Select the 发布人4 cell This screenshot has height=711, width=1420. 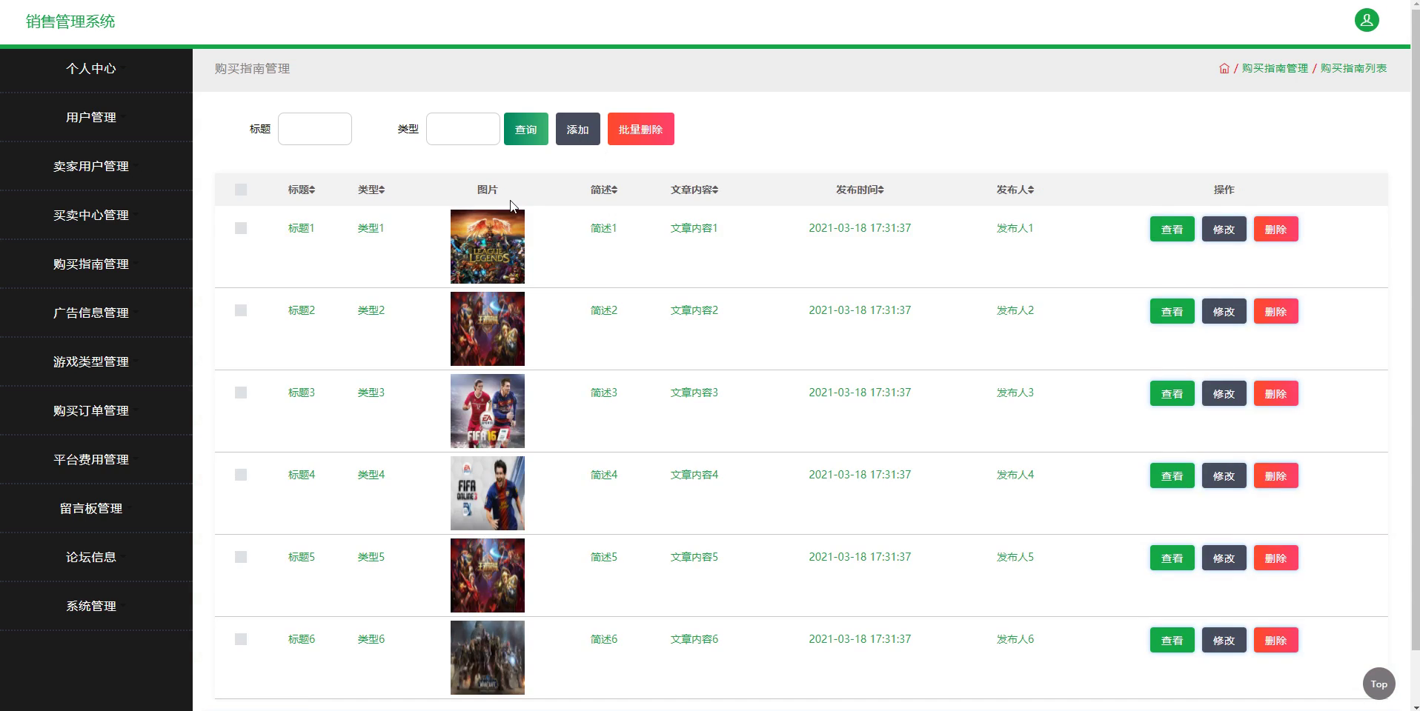[x=1015, y=475]
